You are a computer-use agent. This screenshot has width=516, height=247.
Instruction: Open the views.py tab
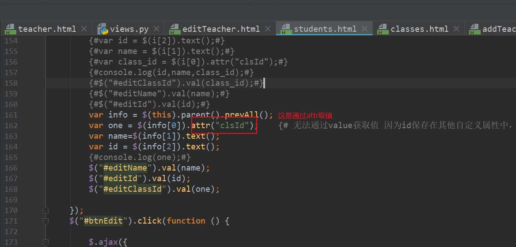129,29
